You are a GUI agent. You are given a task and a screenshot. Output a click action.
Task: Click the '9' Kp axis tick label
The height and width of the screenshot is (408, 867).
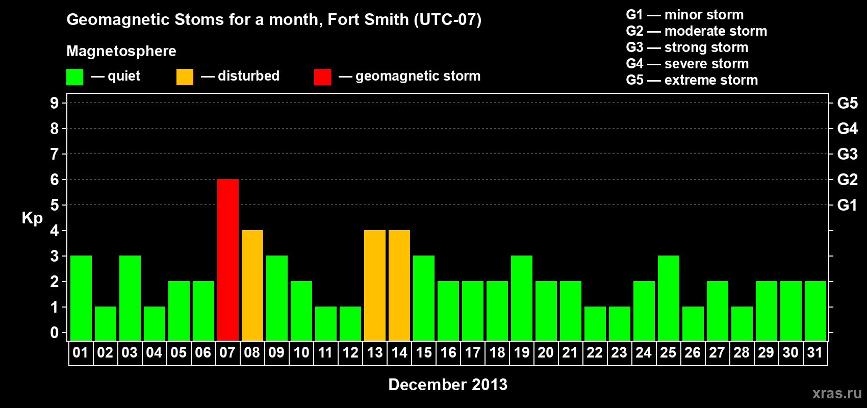[x=55, y=103]
